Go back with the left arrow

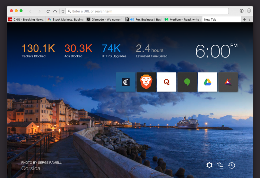click(30, 11)
